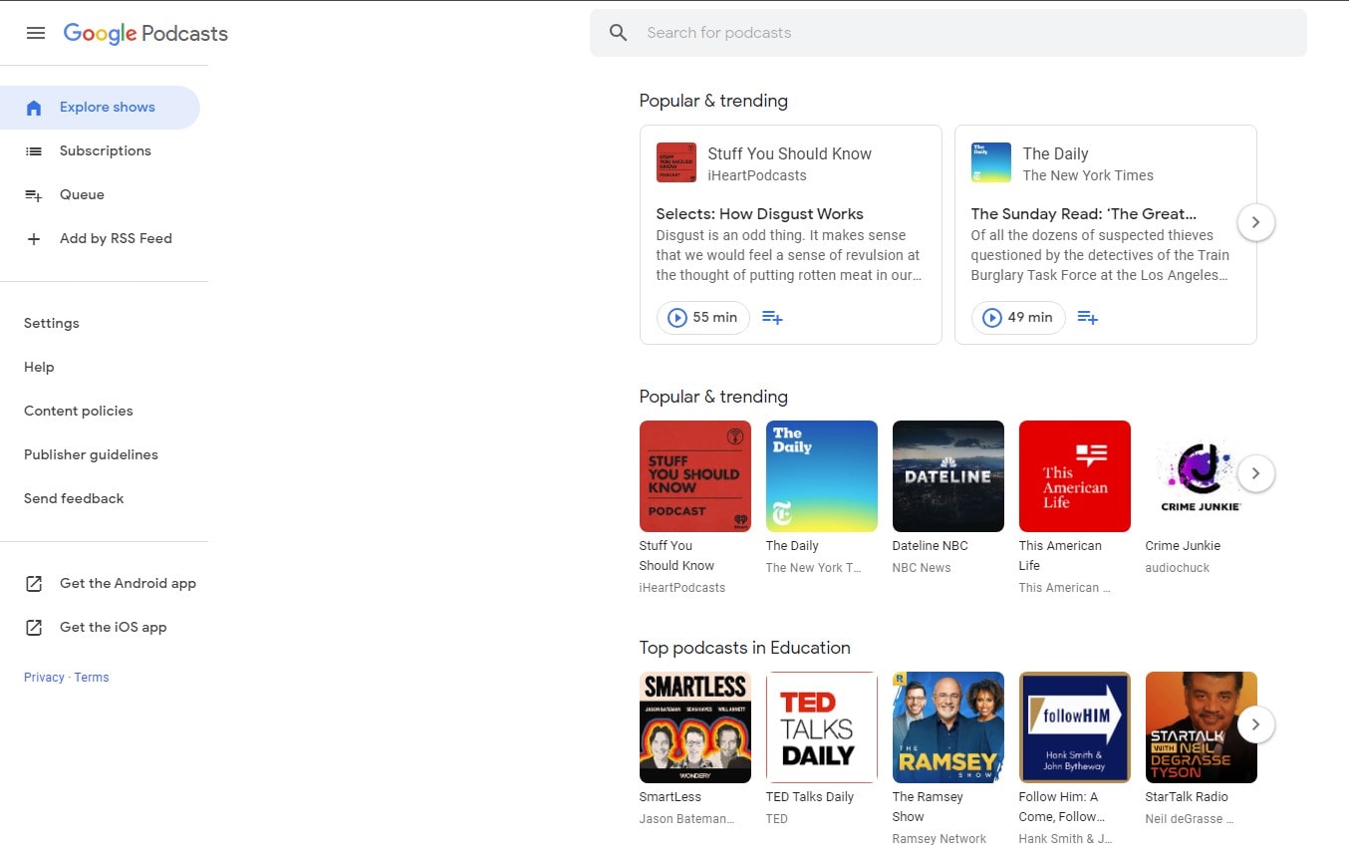Open Follow Him podcast thumbnail
This screenshot has height=851, width=1349.
[x=1075, y=727]
